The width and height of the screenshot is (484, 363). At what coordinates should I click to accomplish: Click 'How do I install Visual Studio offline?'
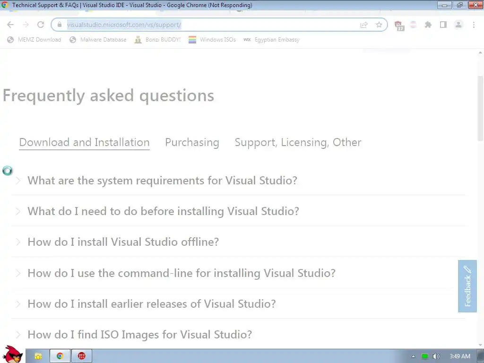[123, 242]
